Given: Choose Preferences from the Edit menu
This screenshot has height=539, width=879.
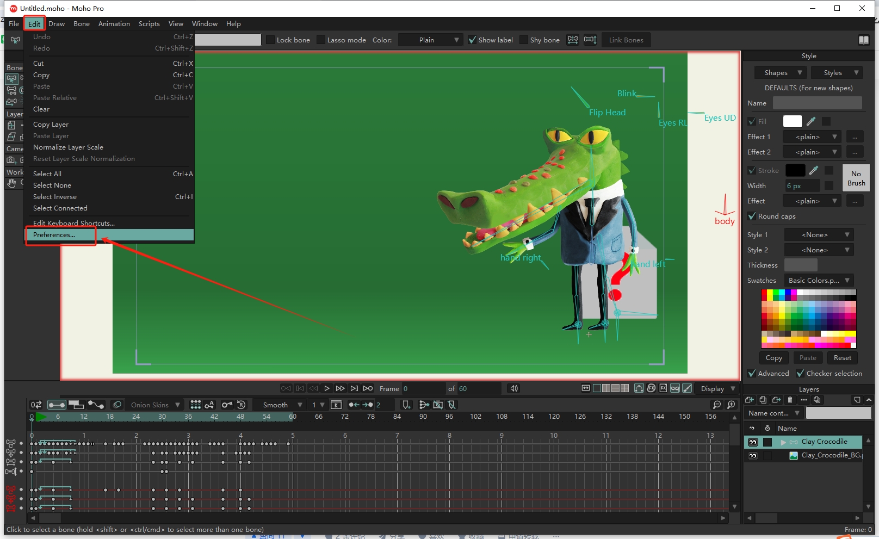Looking at the screenshot, I should (54, 235).
